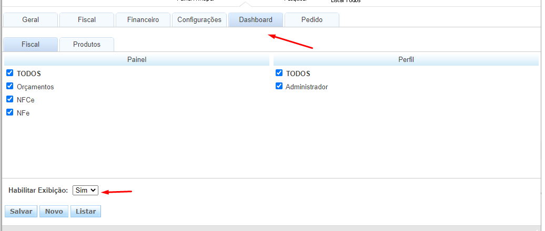Image resolution: width=545 pixels, height=231 pixels.
Task: Open the Pedido tab
Action: click(312, 20)
